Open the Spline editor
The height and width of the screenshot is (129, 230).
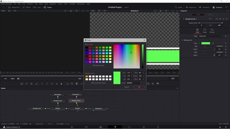pos(179,7)
